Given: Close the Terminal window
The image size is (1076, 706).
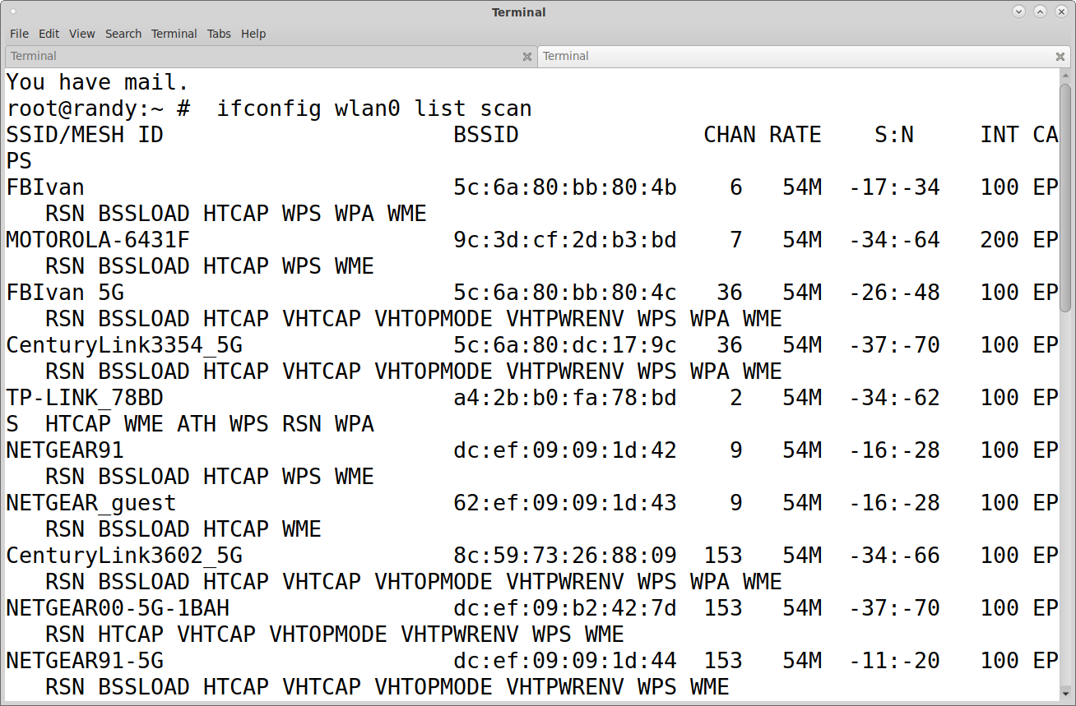Looking at the screenshot, I should click(x=1060, y=12).
